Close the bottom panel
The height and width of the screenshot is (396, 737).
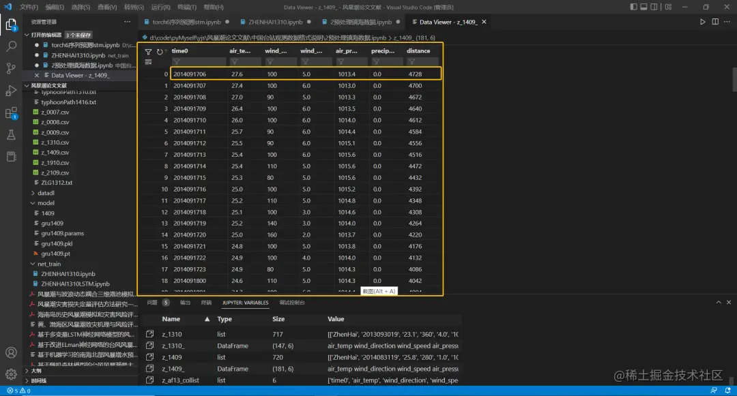pos(729,303)
